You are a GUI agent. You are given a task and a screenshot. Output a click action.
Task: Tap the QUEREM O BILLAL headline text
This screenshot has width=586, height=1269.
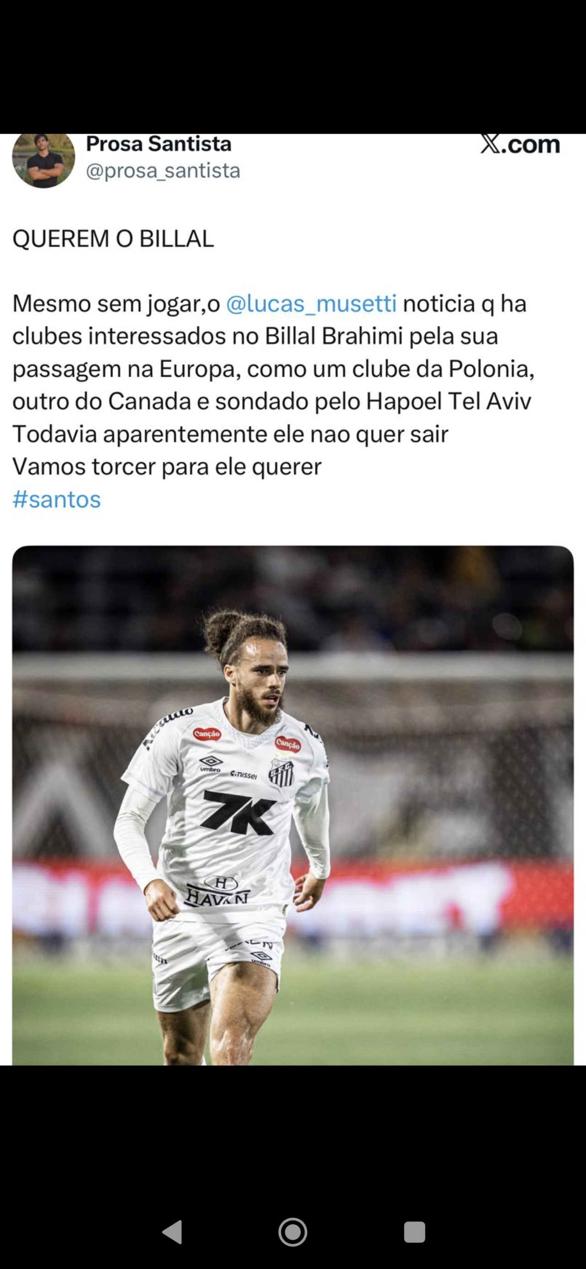(x=114, y=239)
